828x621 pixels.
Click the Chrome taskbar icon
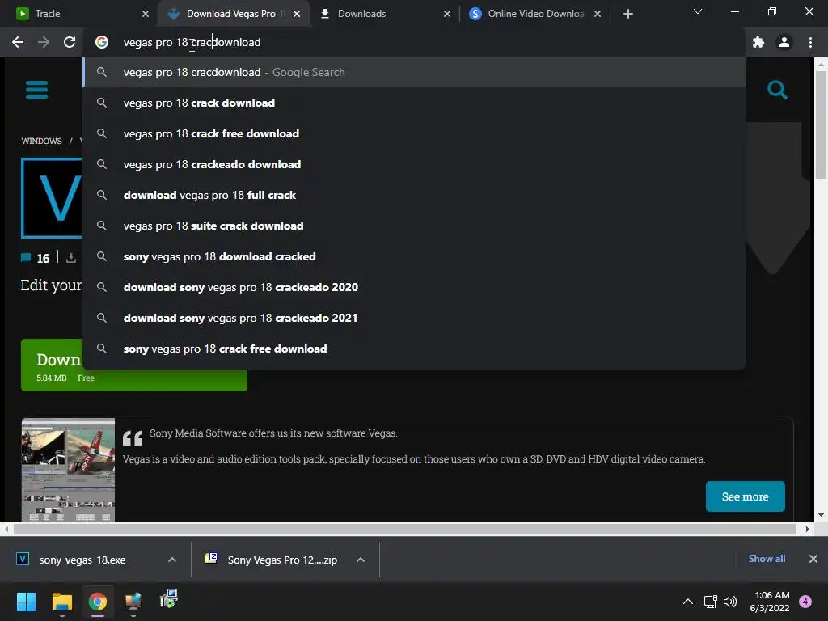tap(98, 602)
